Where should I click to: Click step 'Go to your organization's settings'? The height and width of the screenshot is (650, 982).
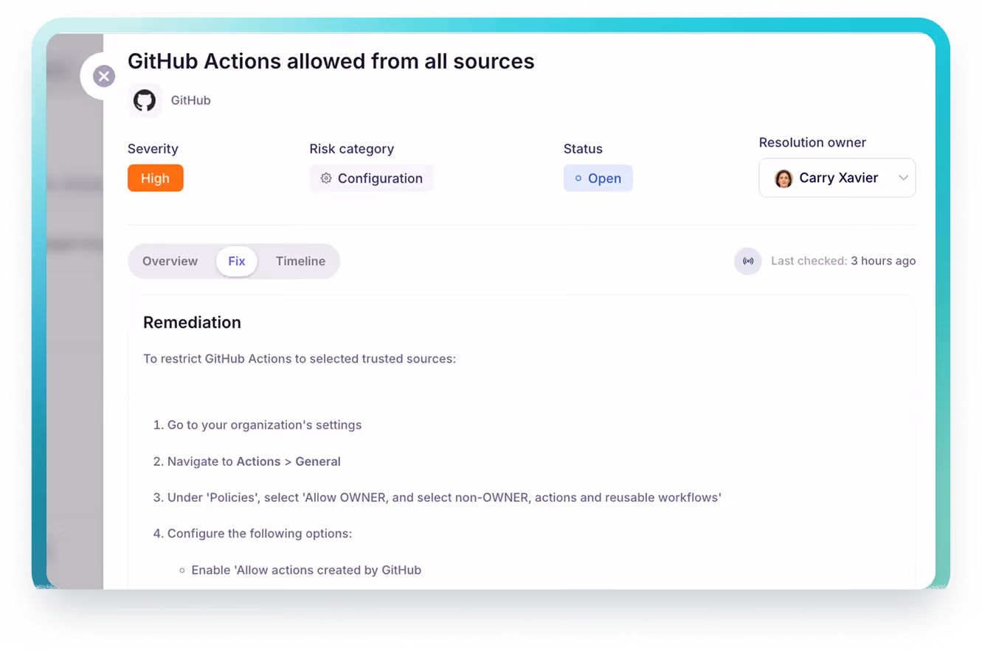(264, 425)
